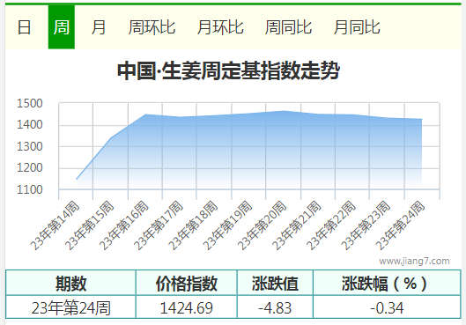Image resolution: width=466 pixels, height=325 pixels.
Task: Click chart data point at week 20 peak
Action: point(284,111)
